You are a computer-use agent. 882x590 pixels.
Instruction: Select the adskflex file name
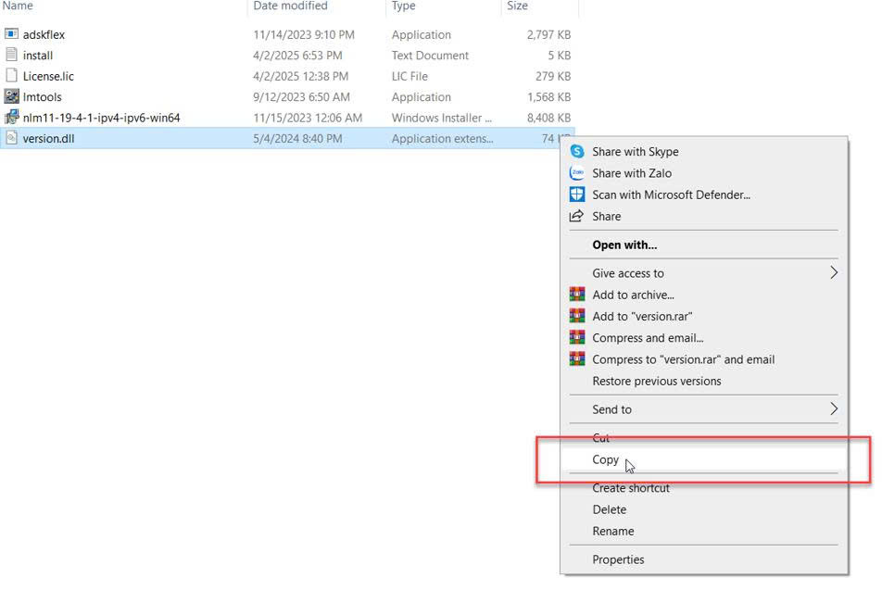click(44, 34)
